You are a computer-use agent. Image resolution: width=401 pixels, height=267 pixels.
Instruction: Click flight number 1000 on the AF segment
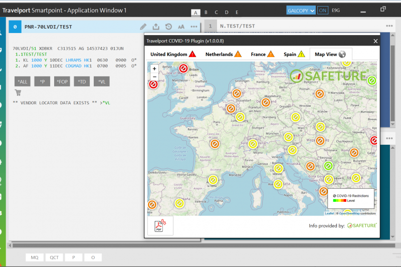tap(36, 66)
